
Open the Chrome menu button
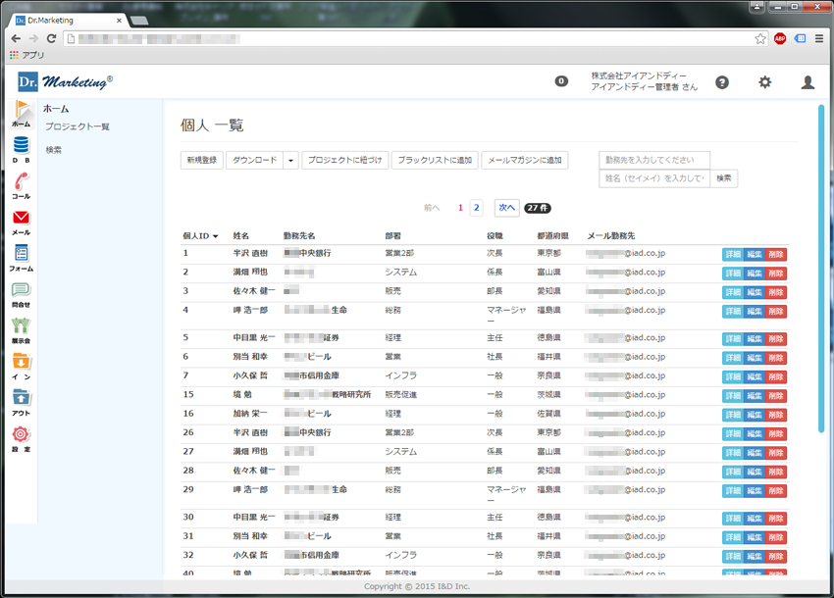click(819, 38)
